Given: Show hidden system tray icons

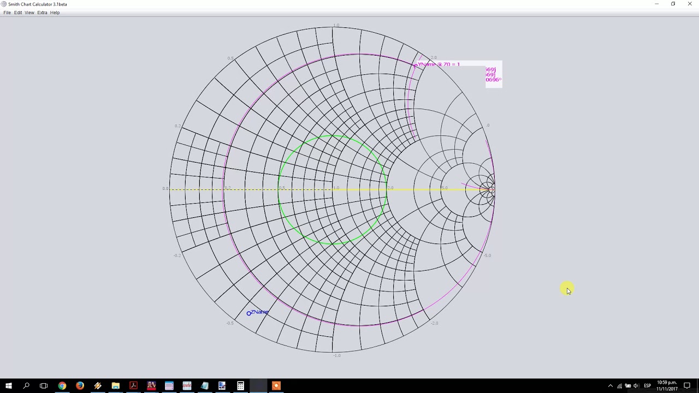Looking at the screenshot, I should click(x=611, y=386).
